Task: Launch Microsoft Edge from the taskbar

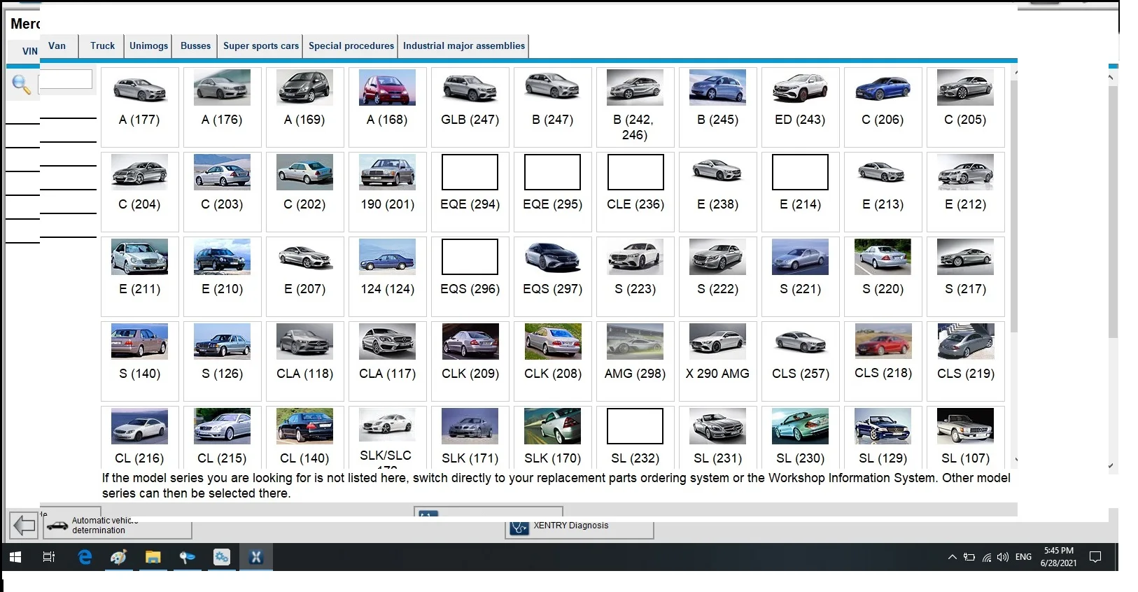Action: [x=85, y=557]
